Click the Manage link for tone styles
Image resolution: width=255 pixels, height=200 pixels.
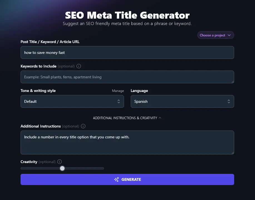click(x=118, y=91)
